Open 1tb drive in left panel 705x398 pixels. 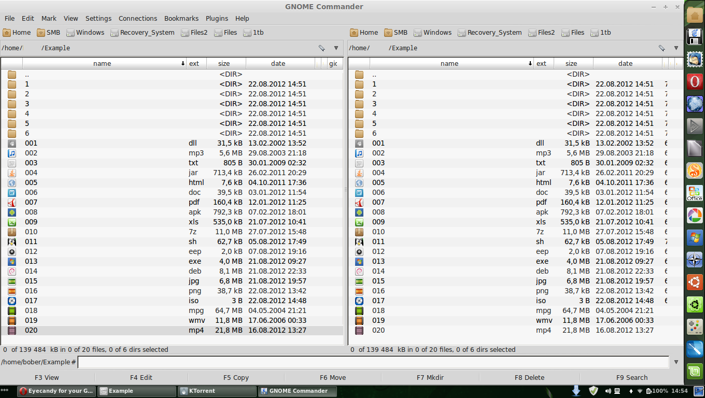click(x=253, y=32)
